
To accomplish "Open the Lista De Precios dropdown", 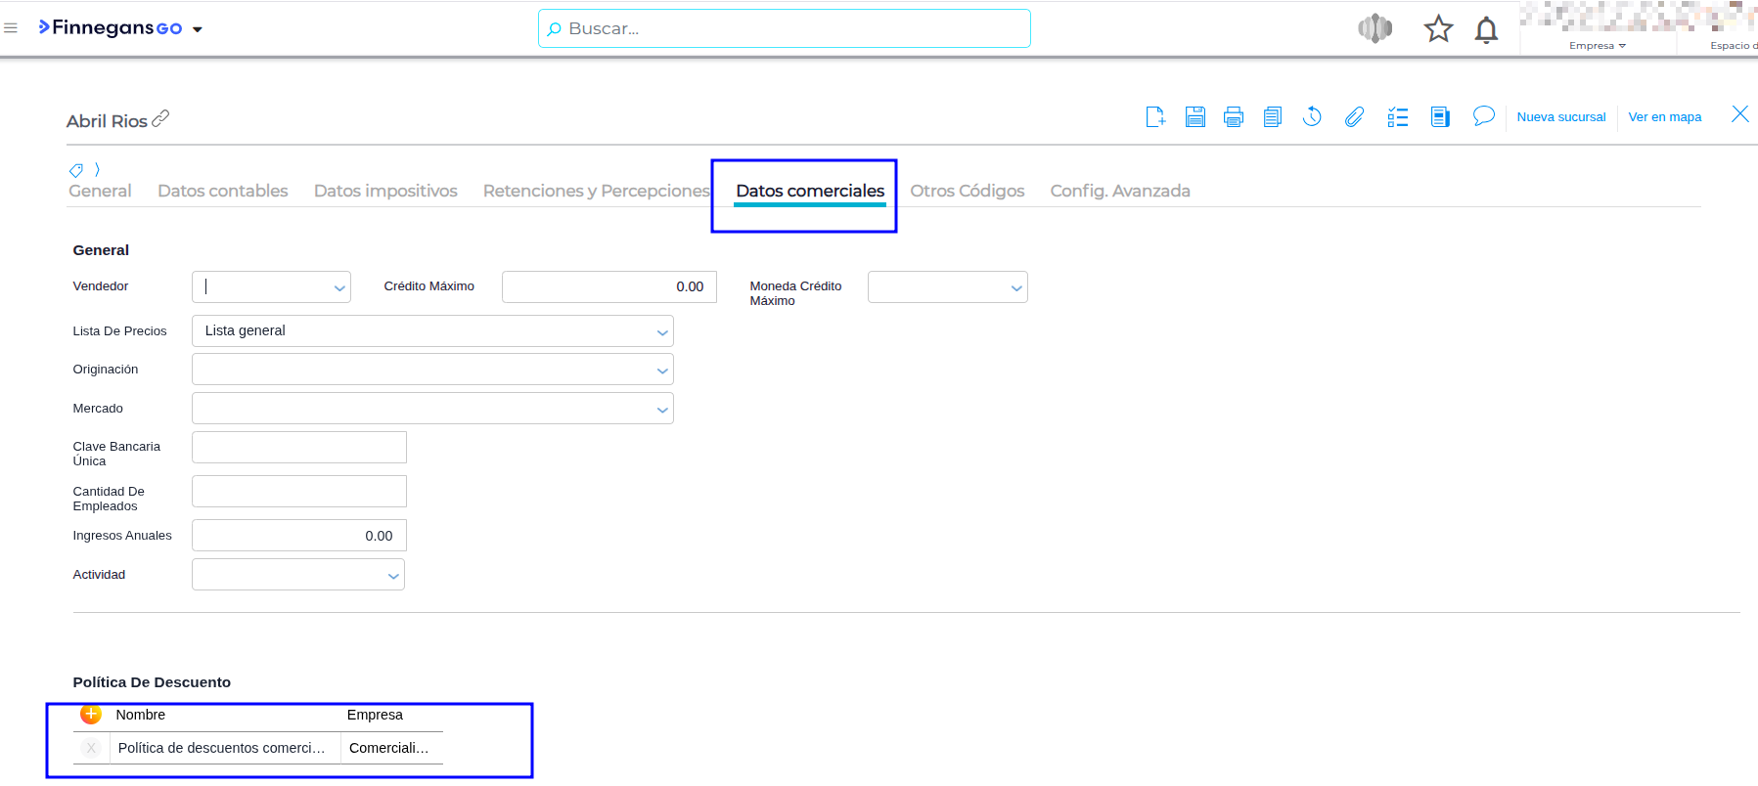I will [x=662, y=331].
